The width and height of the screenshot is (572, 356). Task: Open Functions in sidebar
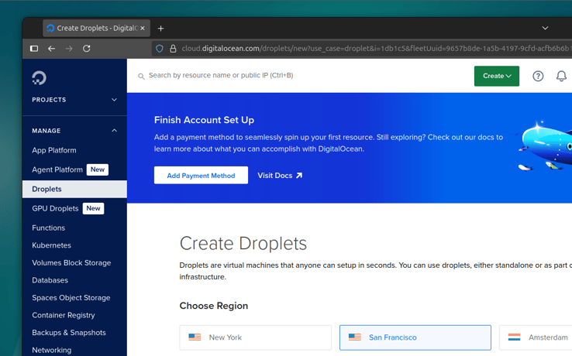coord(49,228)
